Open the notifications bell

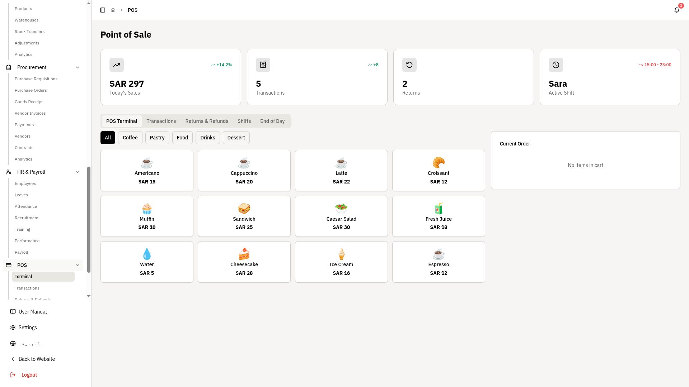point(677,10)
